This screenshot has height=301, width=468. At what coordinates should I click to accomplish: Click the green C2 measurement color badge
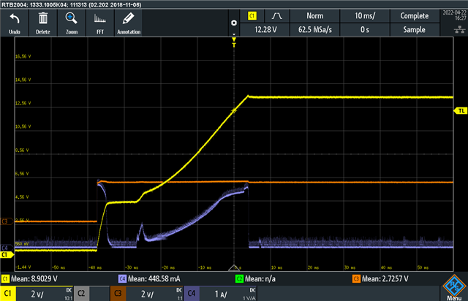coord(239,279)
